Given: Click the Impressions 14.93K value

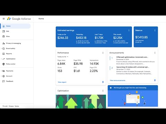Looking at the screenshot, I should tap(94, 64).
